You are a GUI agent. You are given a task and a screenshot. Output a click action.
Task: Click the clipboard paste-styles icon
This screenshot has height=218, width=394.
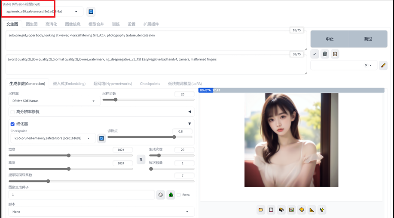pos(335,54)
